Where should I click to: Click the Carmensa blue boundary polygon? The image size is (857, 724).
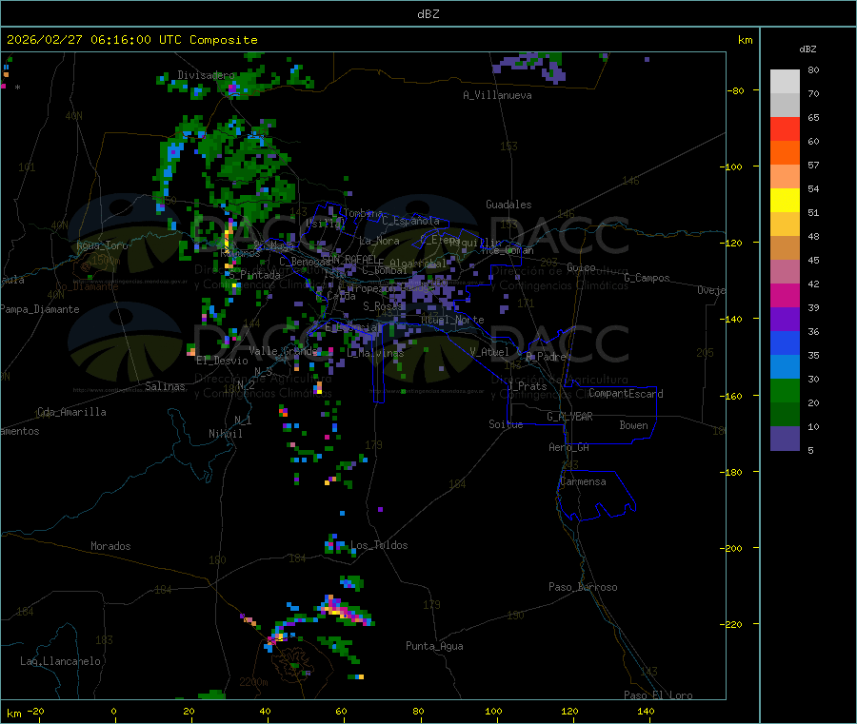[x=596, y=496]
